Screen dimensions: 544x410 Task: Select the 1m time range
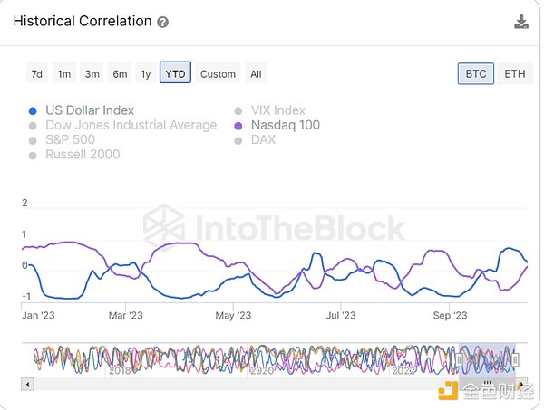pyautogui.click(x=63, y=73)
